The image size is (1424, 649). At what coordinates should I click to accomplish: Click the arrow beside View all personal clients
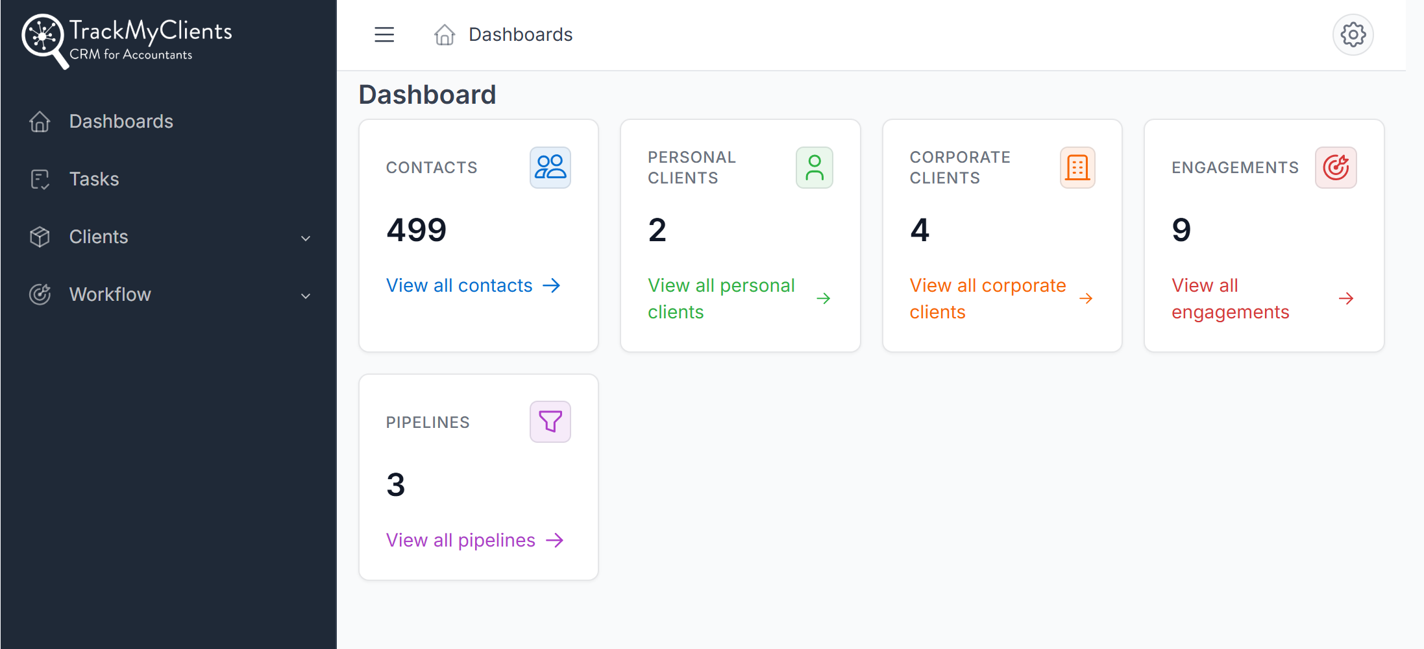824,298
